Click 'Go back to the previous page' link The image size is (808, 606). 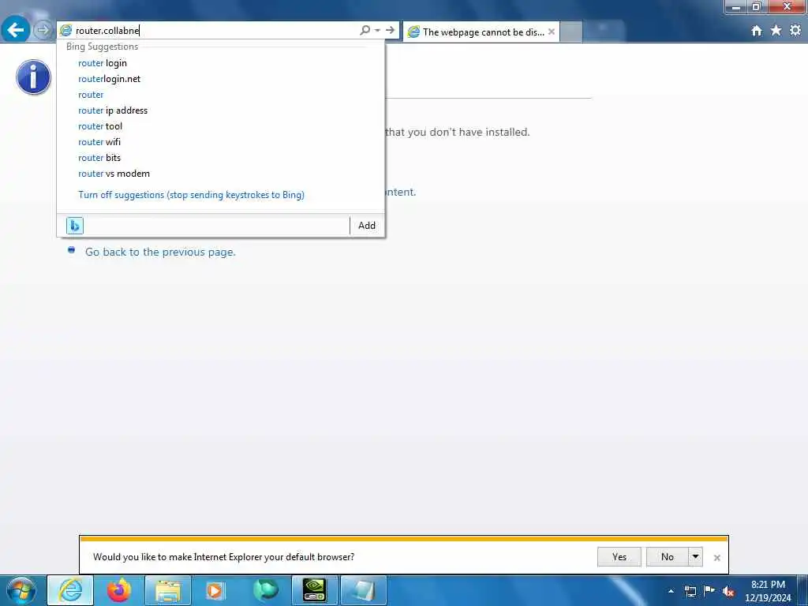pos(160,252)
